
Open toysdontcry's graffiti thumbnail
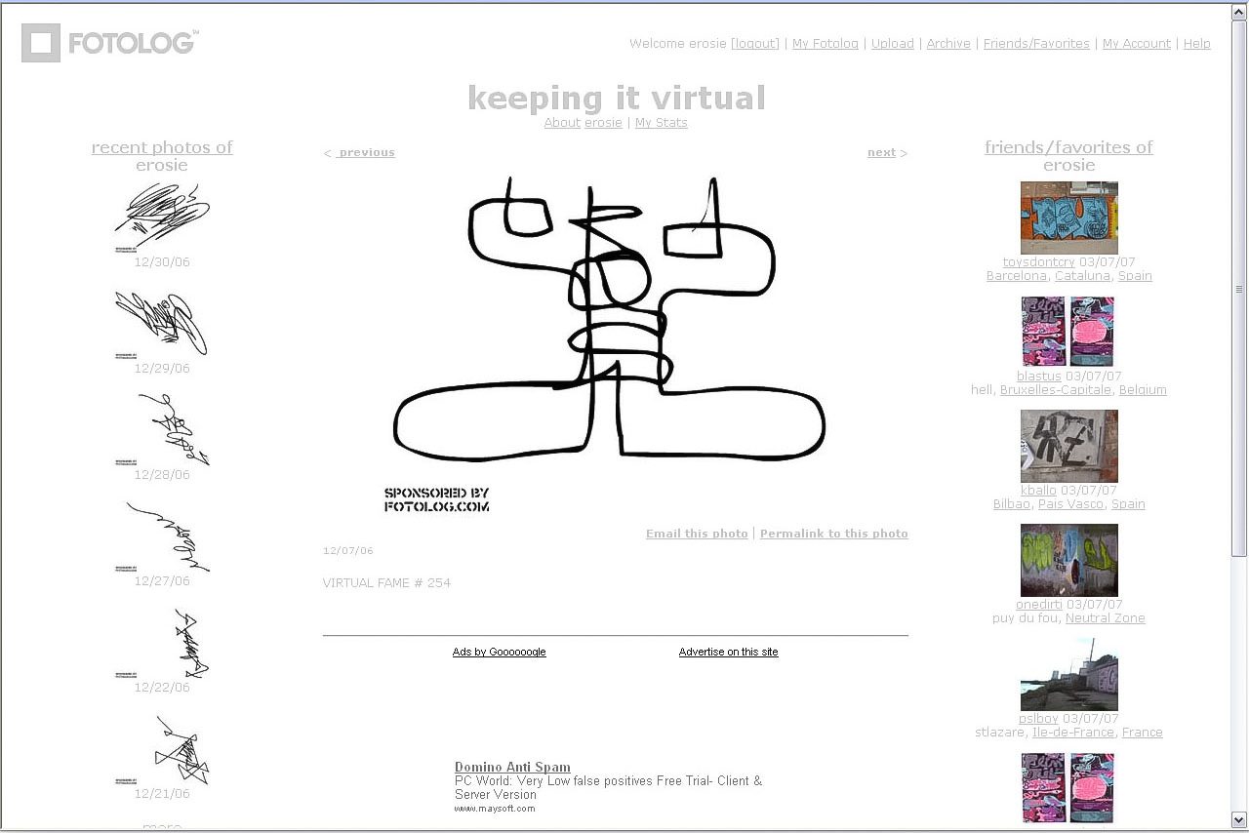point(1068,218)
